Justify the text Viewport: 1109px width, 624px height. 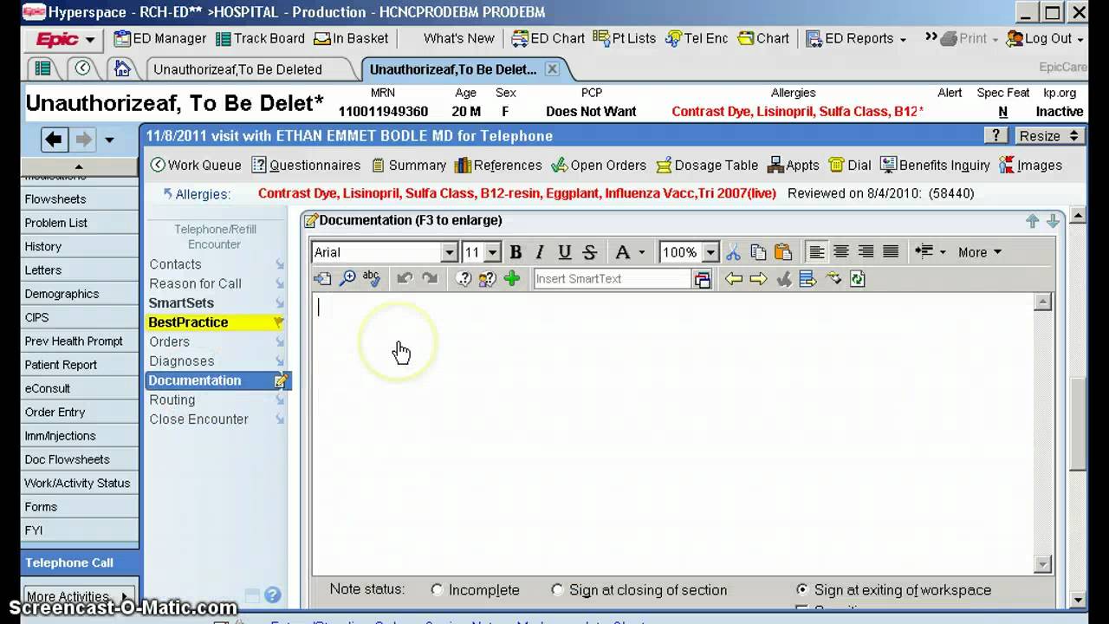tap(890, 252)
